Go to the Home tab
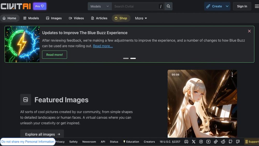 point(10,18)
